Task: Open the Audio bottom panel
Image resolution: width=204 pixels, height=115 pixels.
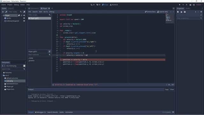Action: [62, 112]
